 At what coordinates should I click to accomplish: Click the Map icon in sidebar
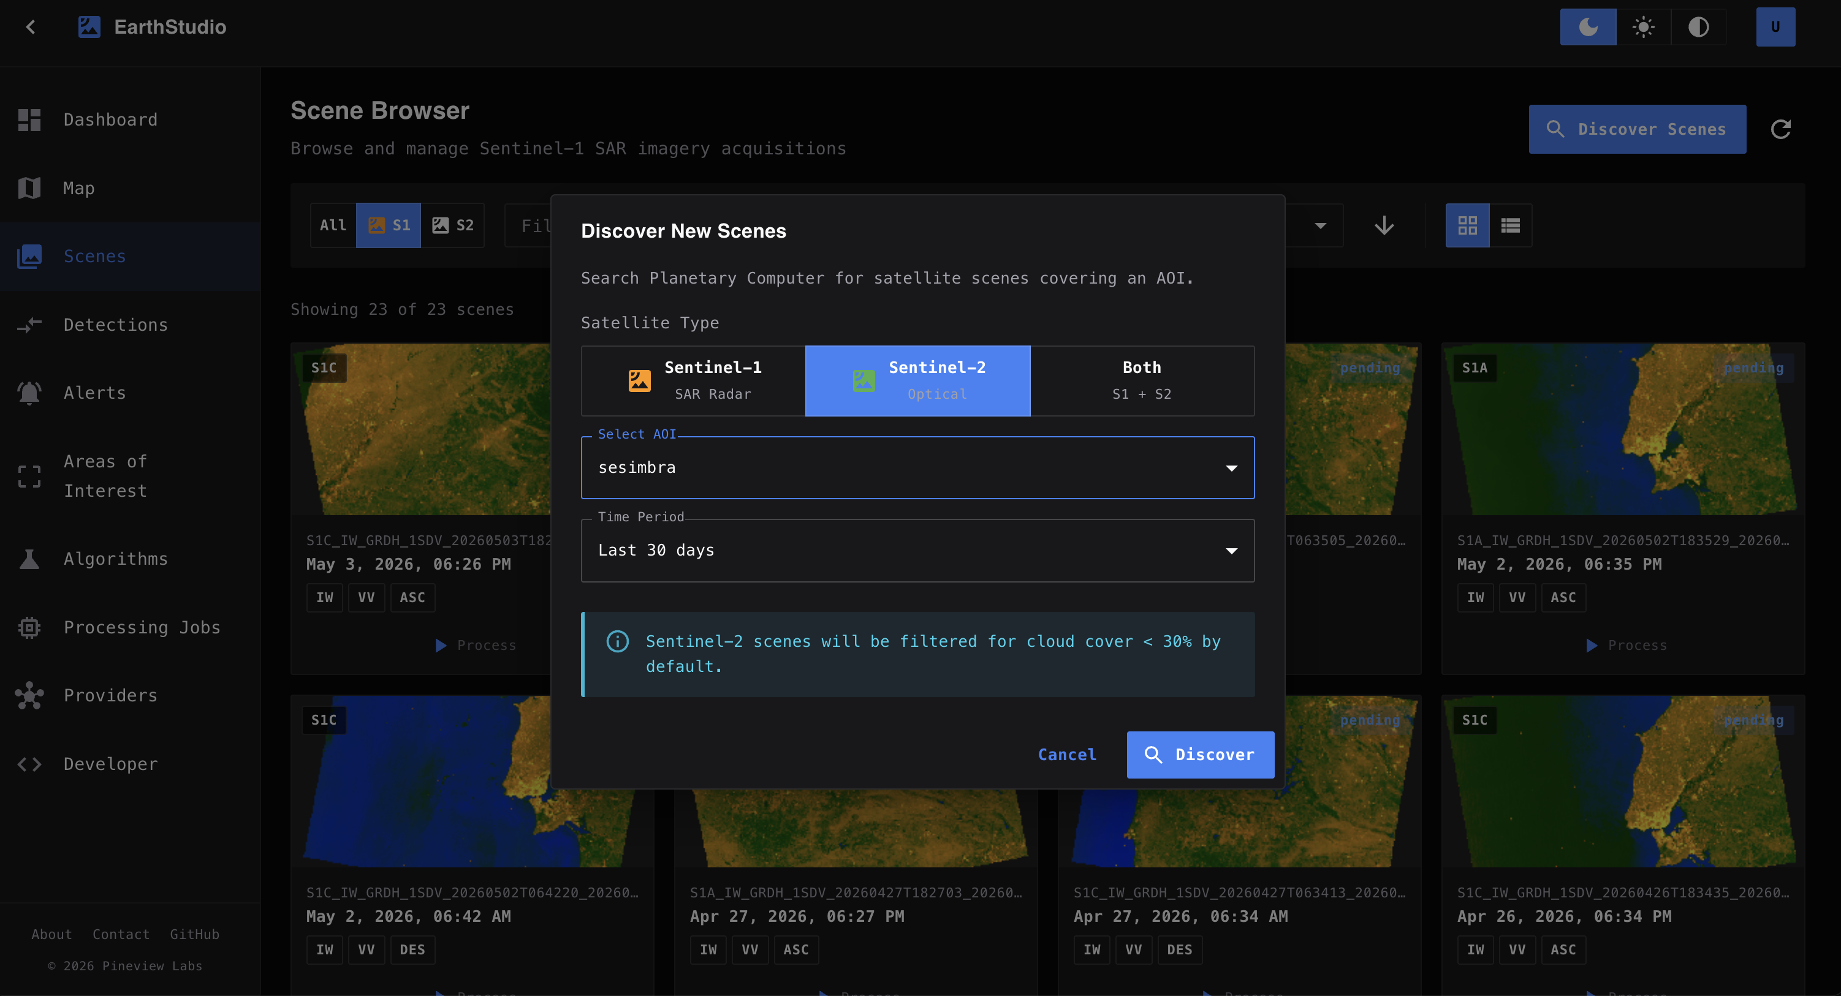(29, 188)
